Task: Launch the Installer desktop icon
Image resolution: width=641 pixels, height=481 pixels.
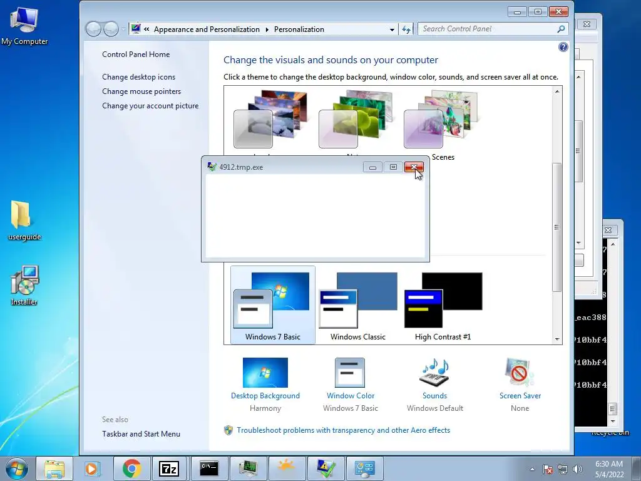Action: (24, 285)
